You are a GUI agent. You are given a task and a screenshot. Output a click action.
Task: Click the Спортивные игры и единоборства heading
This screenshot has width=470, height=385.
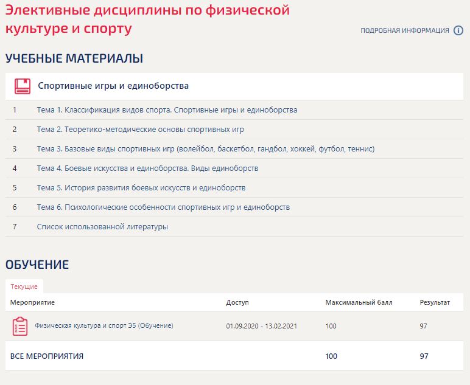(113, 86)
